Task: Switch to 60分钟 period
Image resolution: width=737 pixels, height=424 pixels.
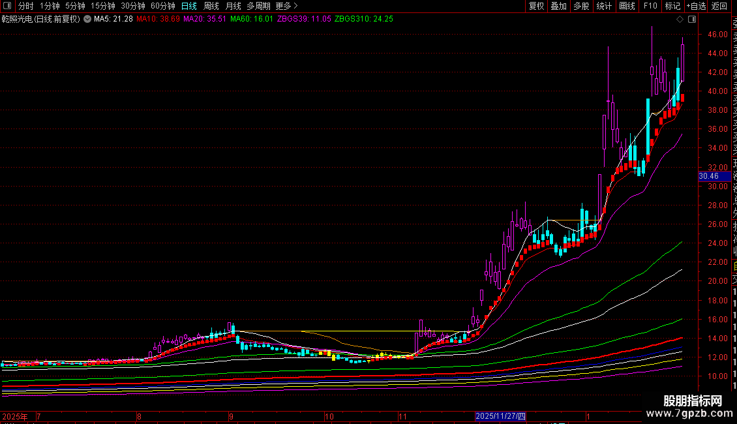Action: coord(162,6)
